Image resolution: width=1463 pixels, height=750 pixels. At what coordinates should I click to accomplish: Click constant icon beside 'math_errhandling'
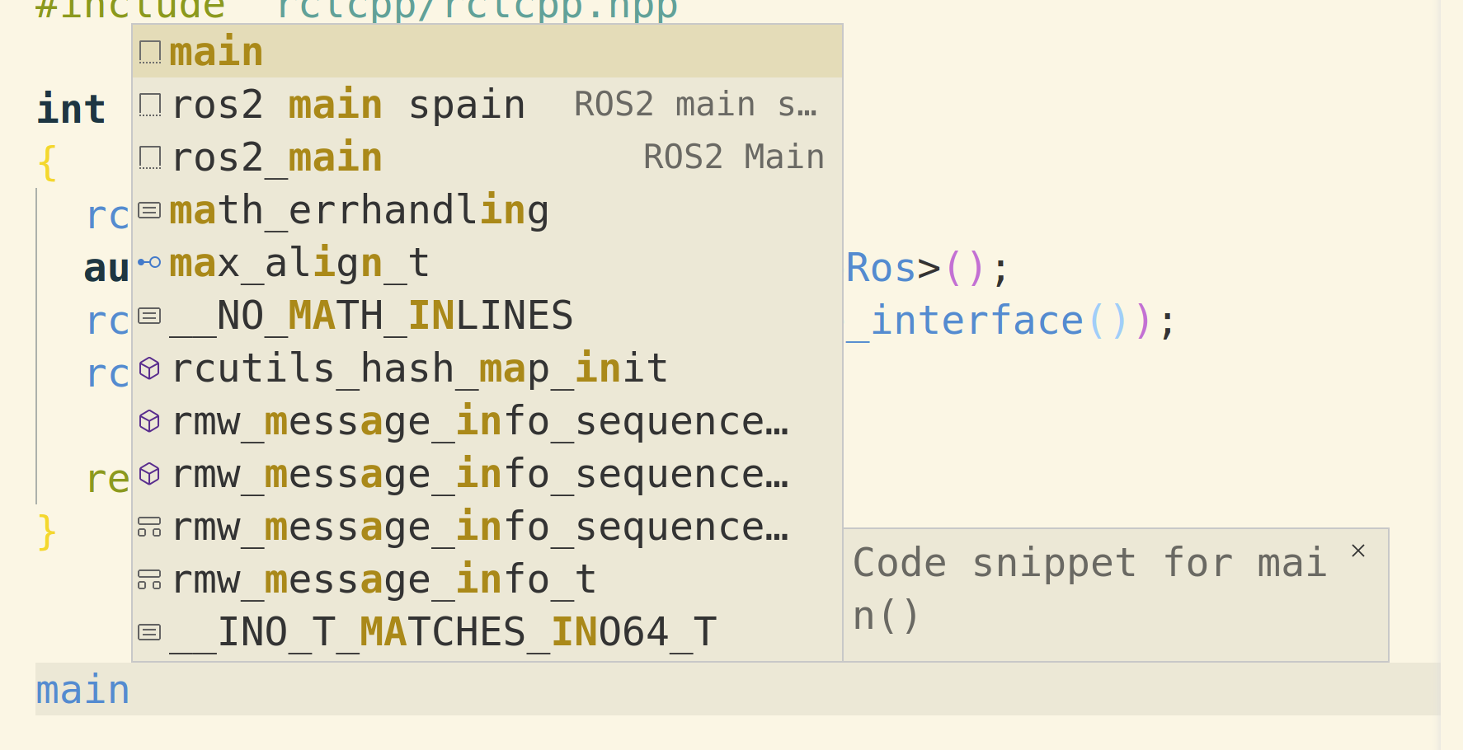pyautogui.click(x=149, y=210)
